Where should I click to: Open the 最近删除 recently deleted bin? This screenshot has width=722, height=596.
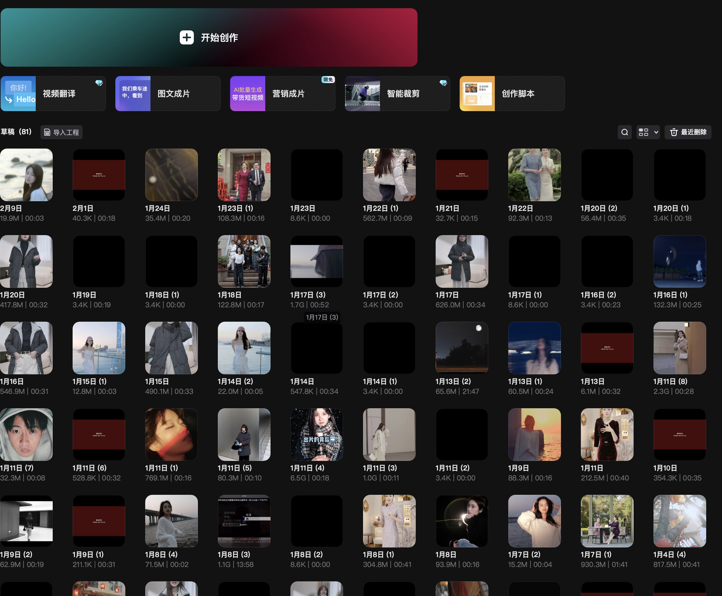688,132
